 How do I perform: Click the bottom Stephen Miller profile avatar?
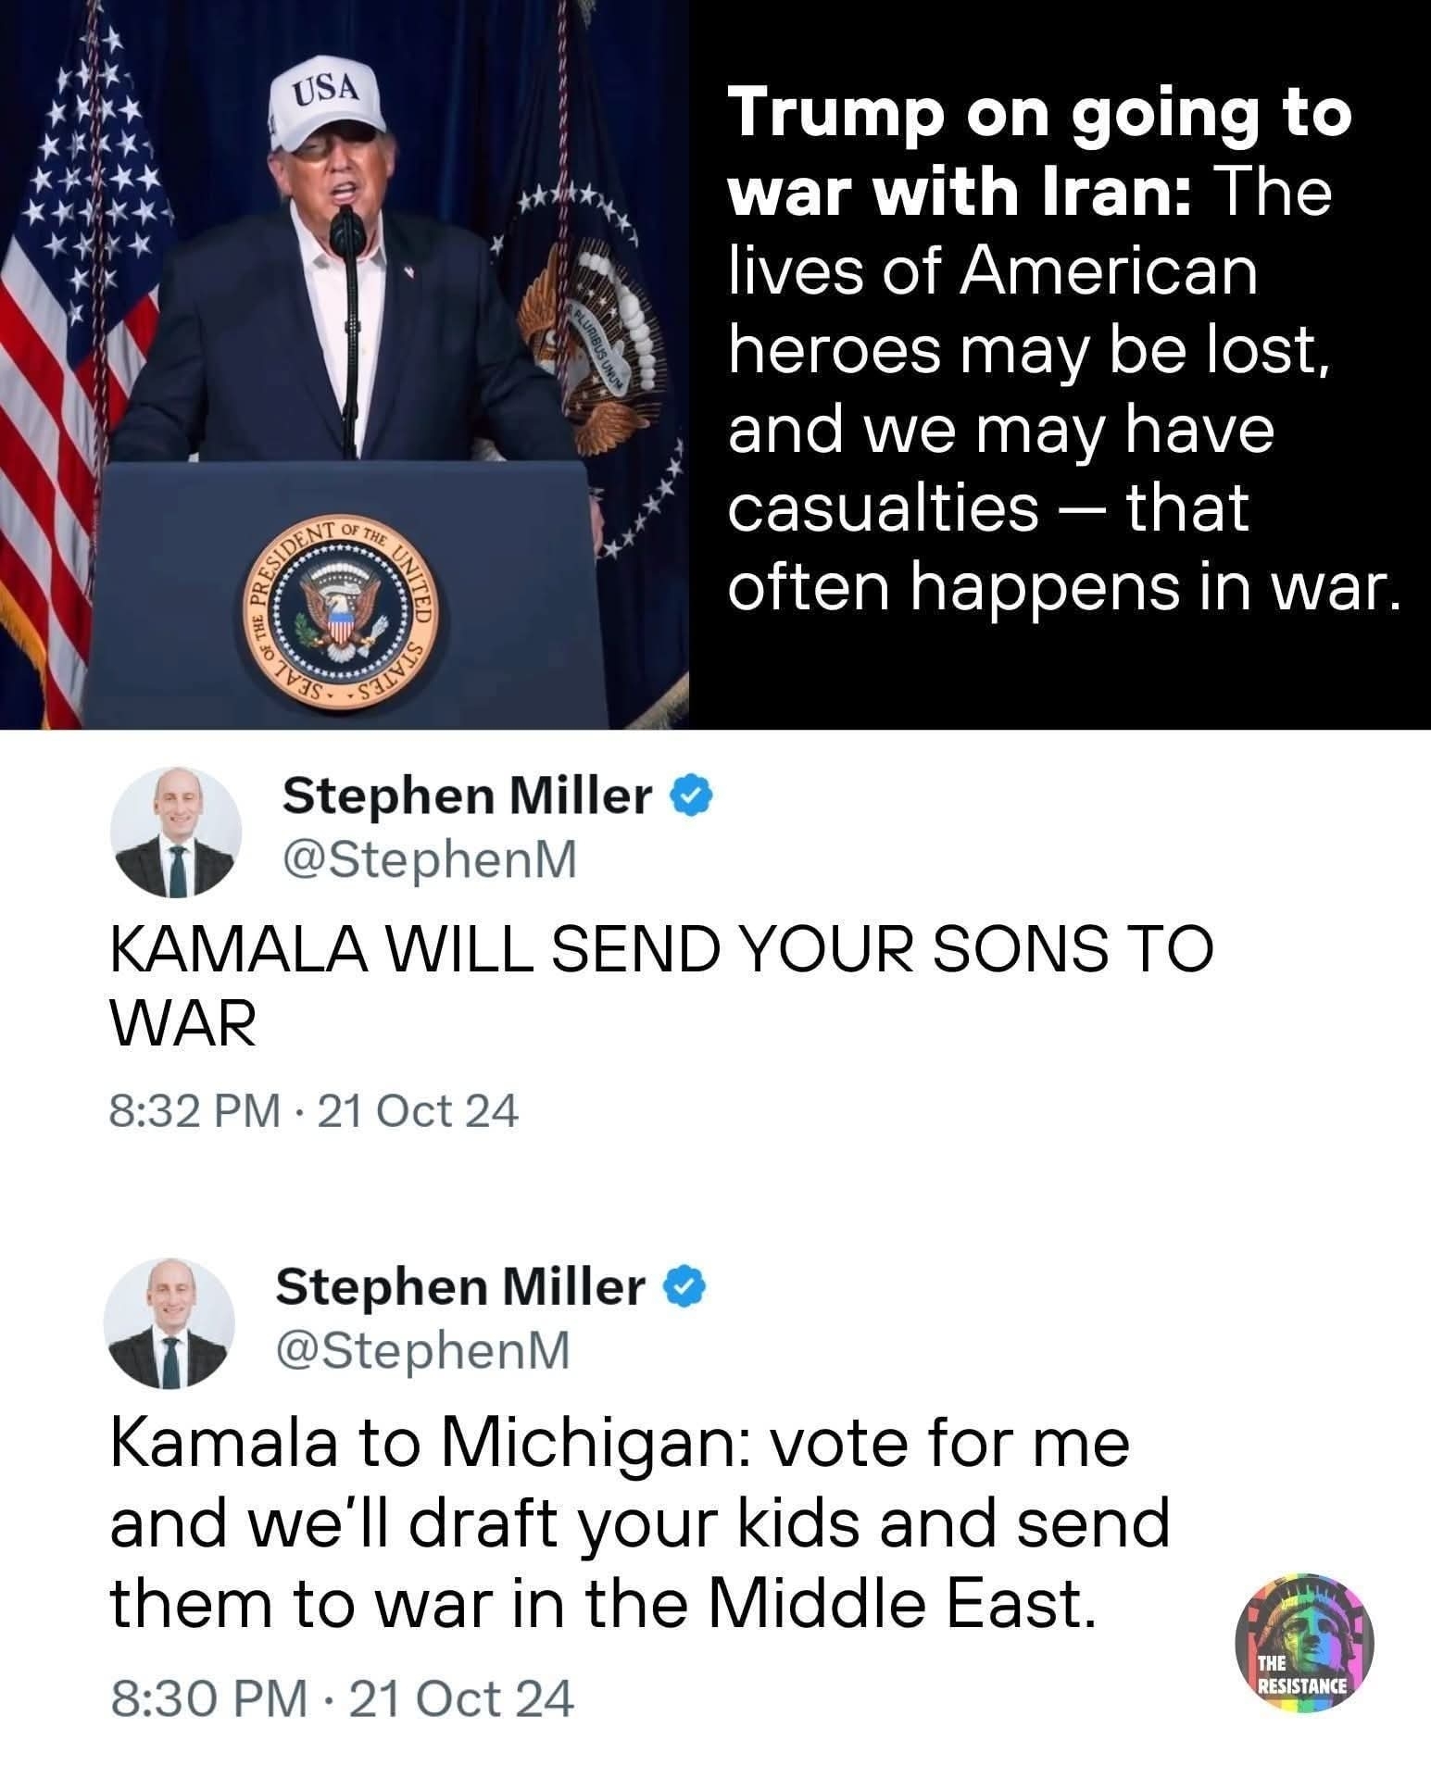coord(169,1323)
